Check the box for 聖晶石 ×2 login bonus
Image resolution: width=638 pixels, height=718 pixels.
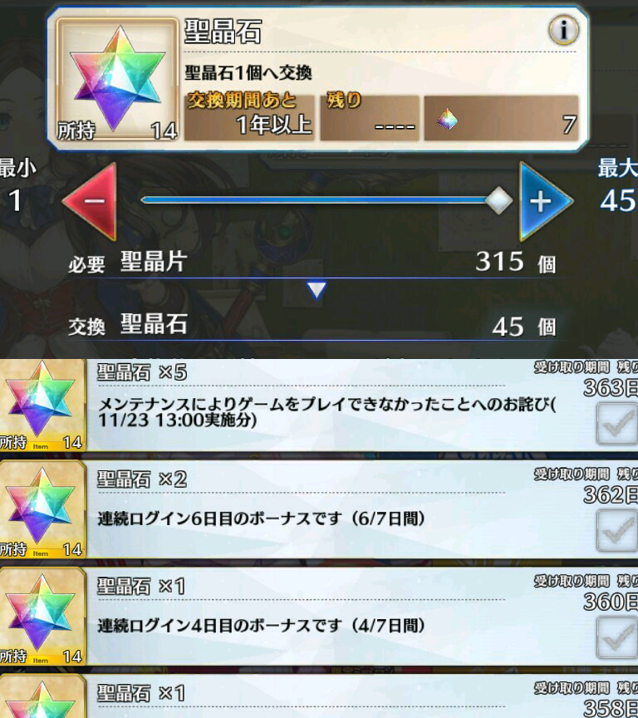pyautogui.click(x=617, y=531)
